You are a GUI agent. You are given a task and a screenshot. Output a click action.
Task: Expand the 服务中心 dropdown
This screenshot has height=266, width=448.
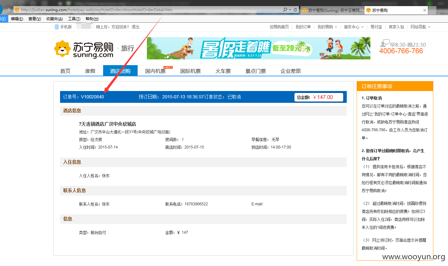coord(354,27)
